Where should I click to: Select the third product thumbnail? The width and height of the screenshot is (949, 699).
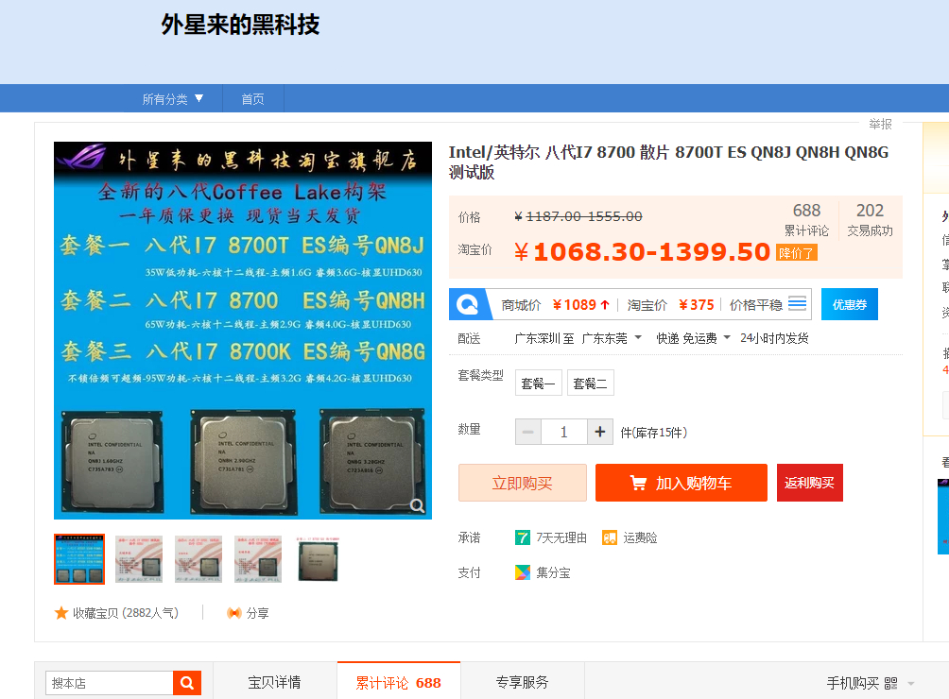198,558
